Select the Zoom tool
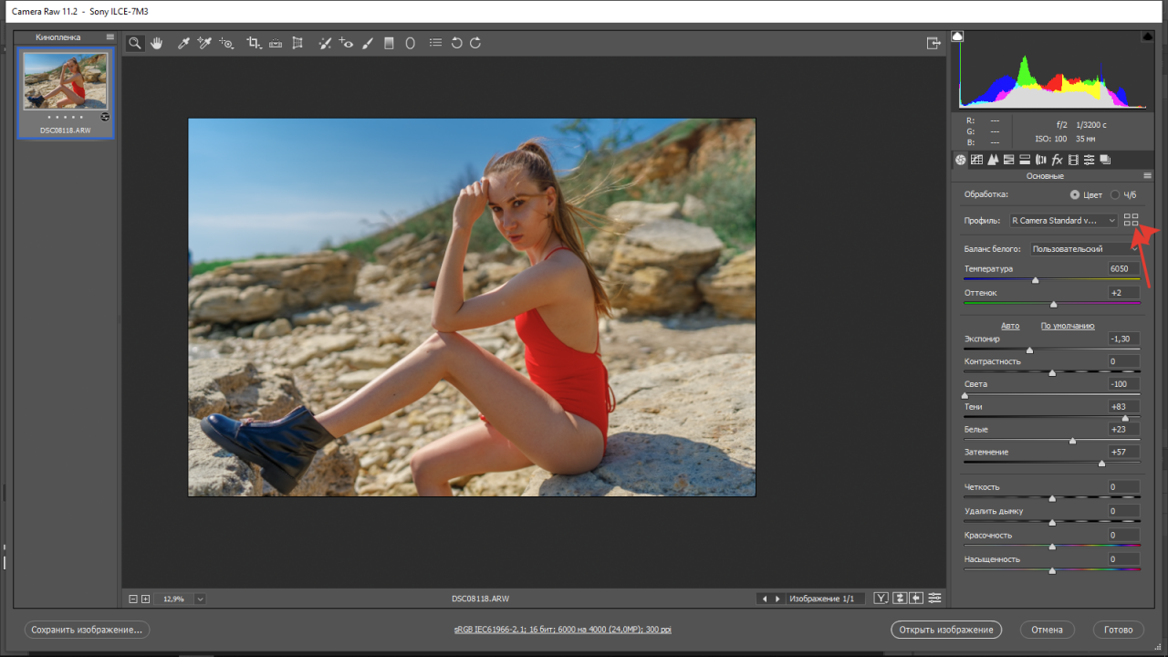The height and width of the screenshot is (657, 1168). (x=135, y=43)
